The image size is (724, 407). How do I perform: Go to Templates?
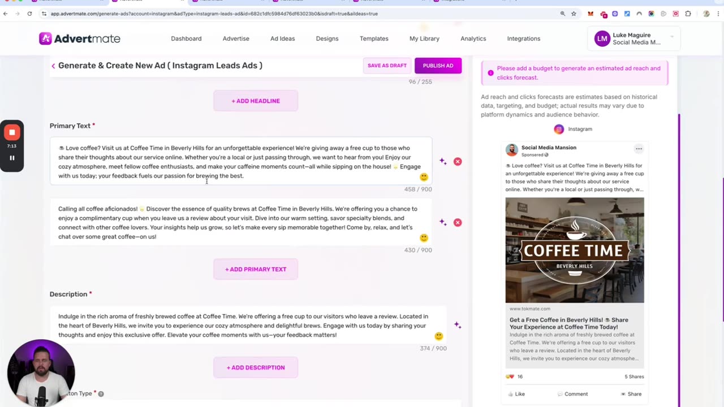(x=374, y=38)
